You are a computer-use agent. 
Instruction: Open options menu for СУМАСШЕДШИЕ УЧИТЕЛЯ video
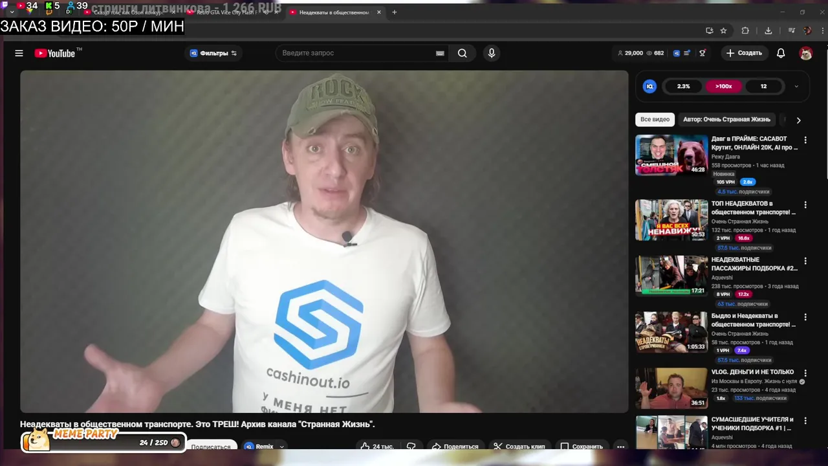point(805,421)
